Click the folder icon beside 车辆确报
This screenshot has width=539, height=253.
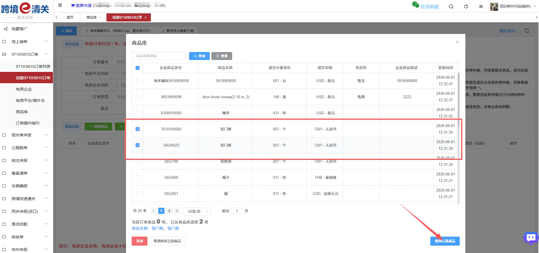point(4,186)
